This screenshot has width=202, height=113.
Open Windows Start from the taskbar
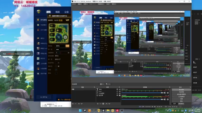(80, 110)
